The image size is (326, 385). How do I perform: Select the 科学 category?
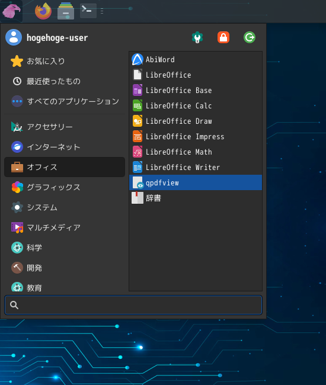65,248
